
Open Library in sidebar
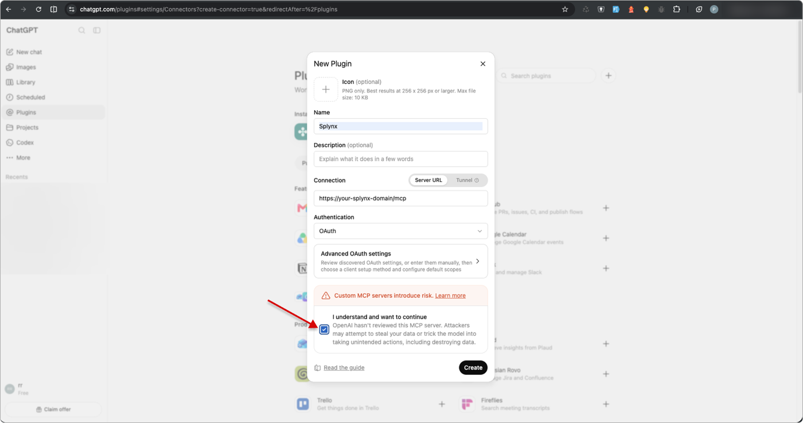pos(53,82)
